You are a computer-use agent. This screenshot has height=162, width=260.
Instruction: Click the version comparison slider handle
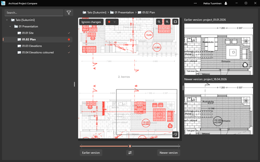click(130, 146)
